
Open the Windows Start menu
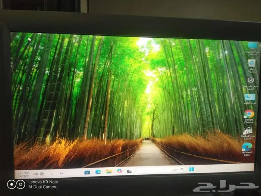click(x=191, y=169)
